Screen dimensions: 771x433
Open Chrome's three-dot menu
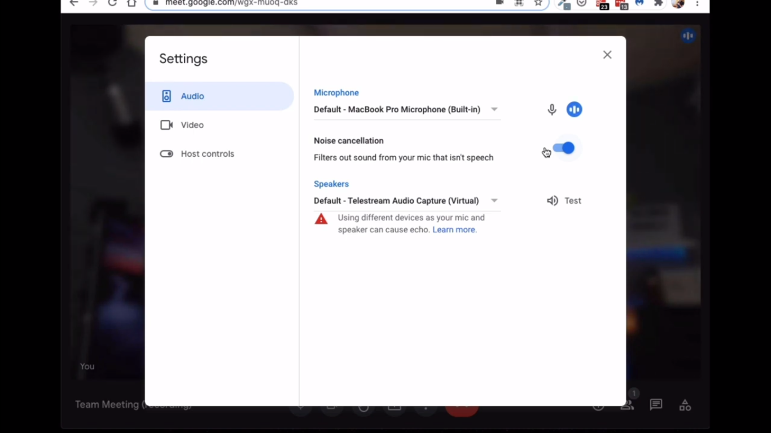coord(698,3)
